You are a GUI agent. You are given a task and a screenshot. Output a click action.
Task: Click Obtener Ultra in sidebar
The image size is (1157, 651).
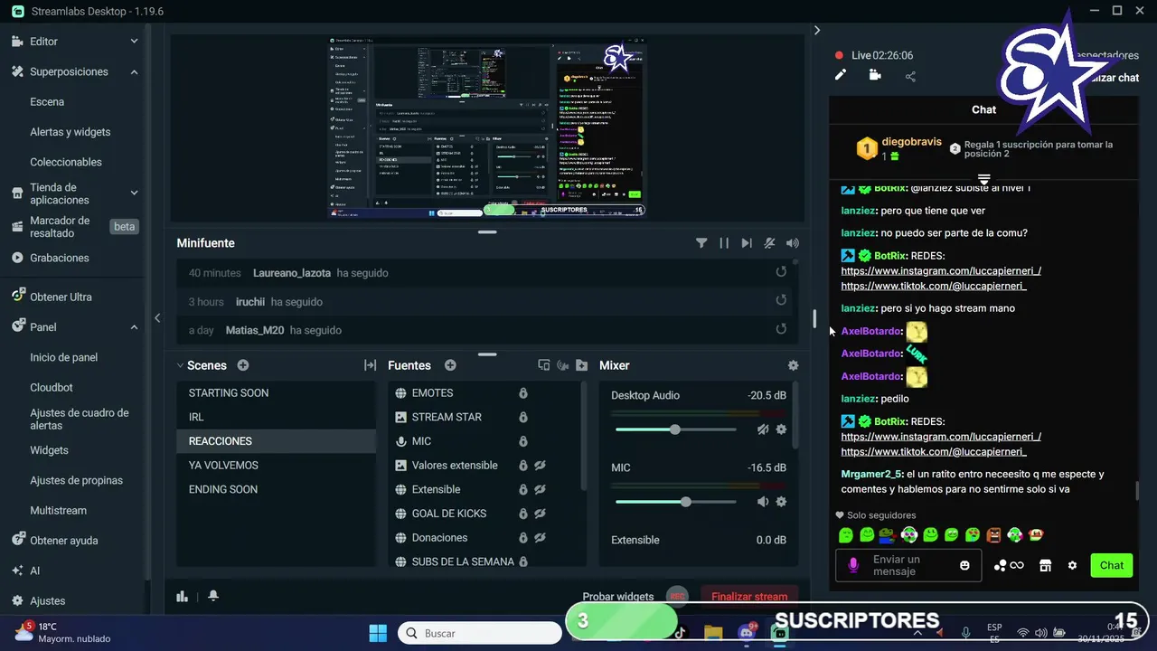[x=61, y=297]
